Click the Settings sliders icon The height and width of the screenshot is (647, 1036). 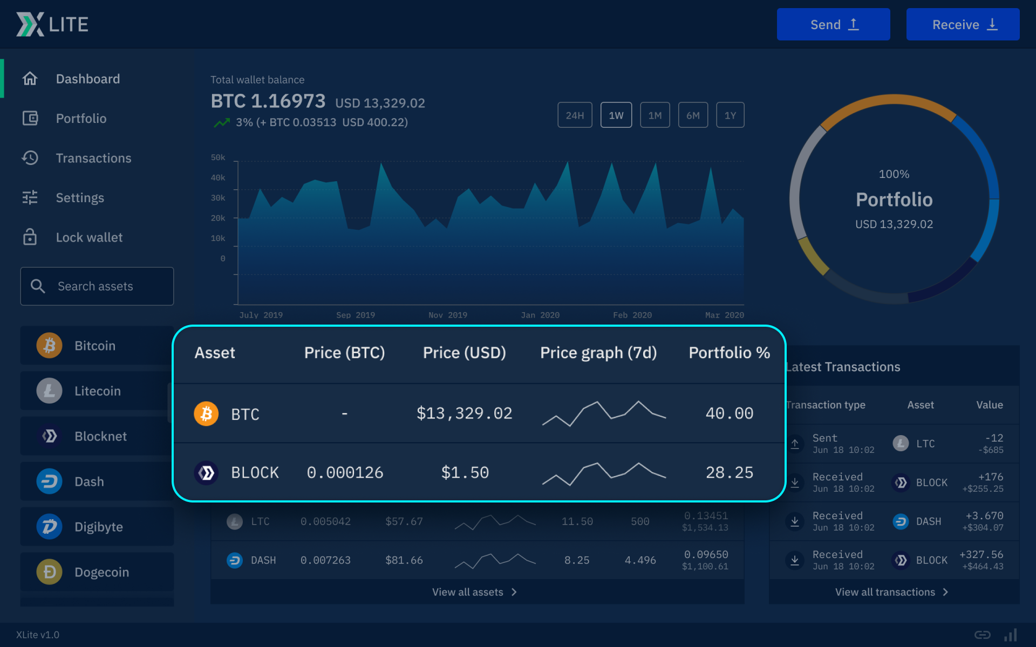tap(30, 198)
